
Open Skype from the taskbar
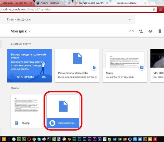[39, 139]
